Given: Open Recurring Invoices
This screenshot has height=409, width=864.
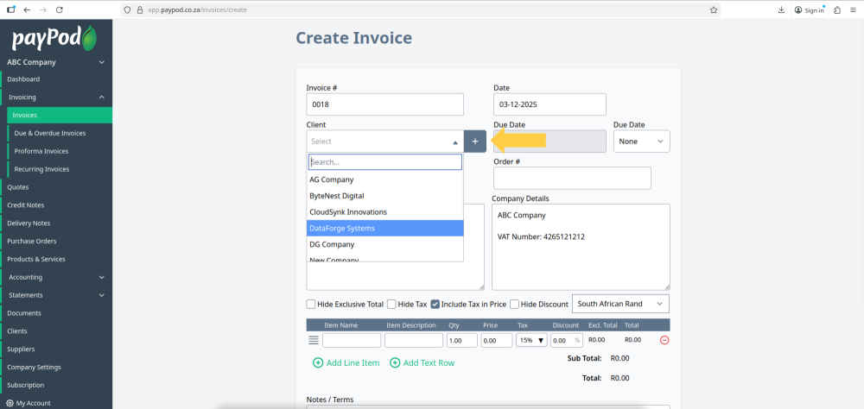Looking at the screenshot, I should coord(60,169).
